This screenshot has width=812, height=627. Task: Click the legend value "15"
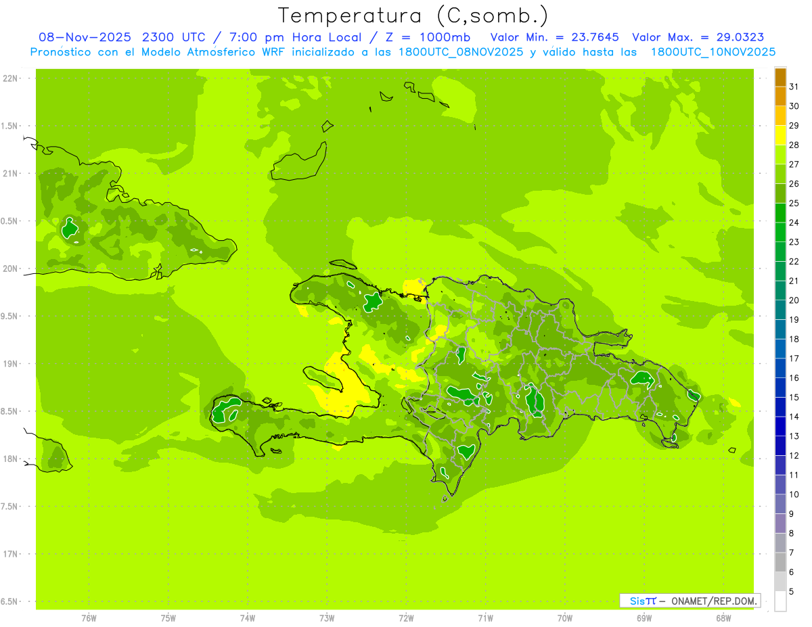pyautogui.click(x=794, y=398)
